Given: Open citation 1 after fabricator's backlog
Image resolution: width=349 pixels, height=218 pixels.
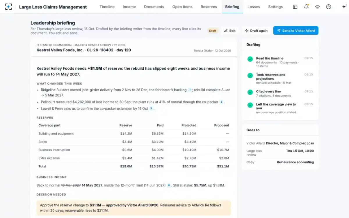Looking at the screenshot, I should pos(190,90).
